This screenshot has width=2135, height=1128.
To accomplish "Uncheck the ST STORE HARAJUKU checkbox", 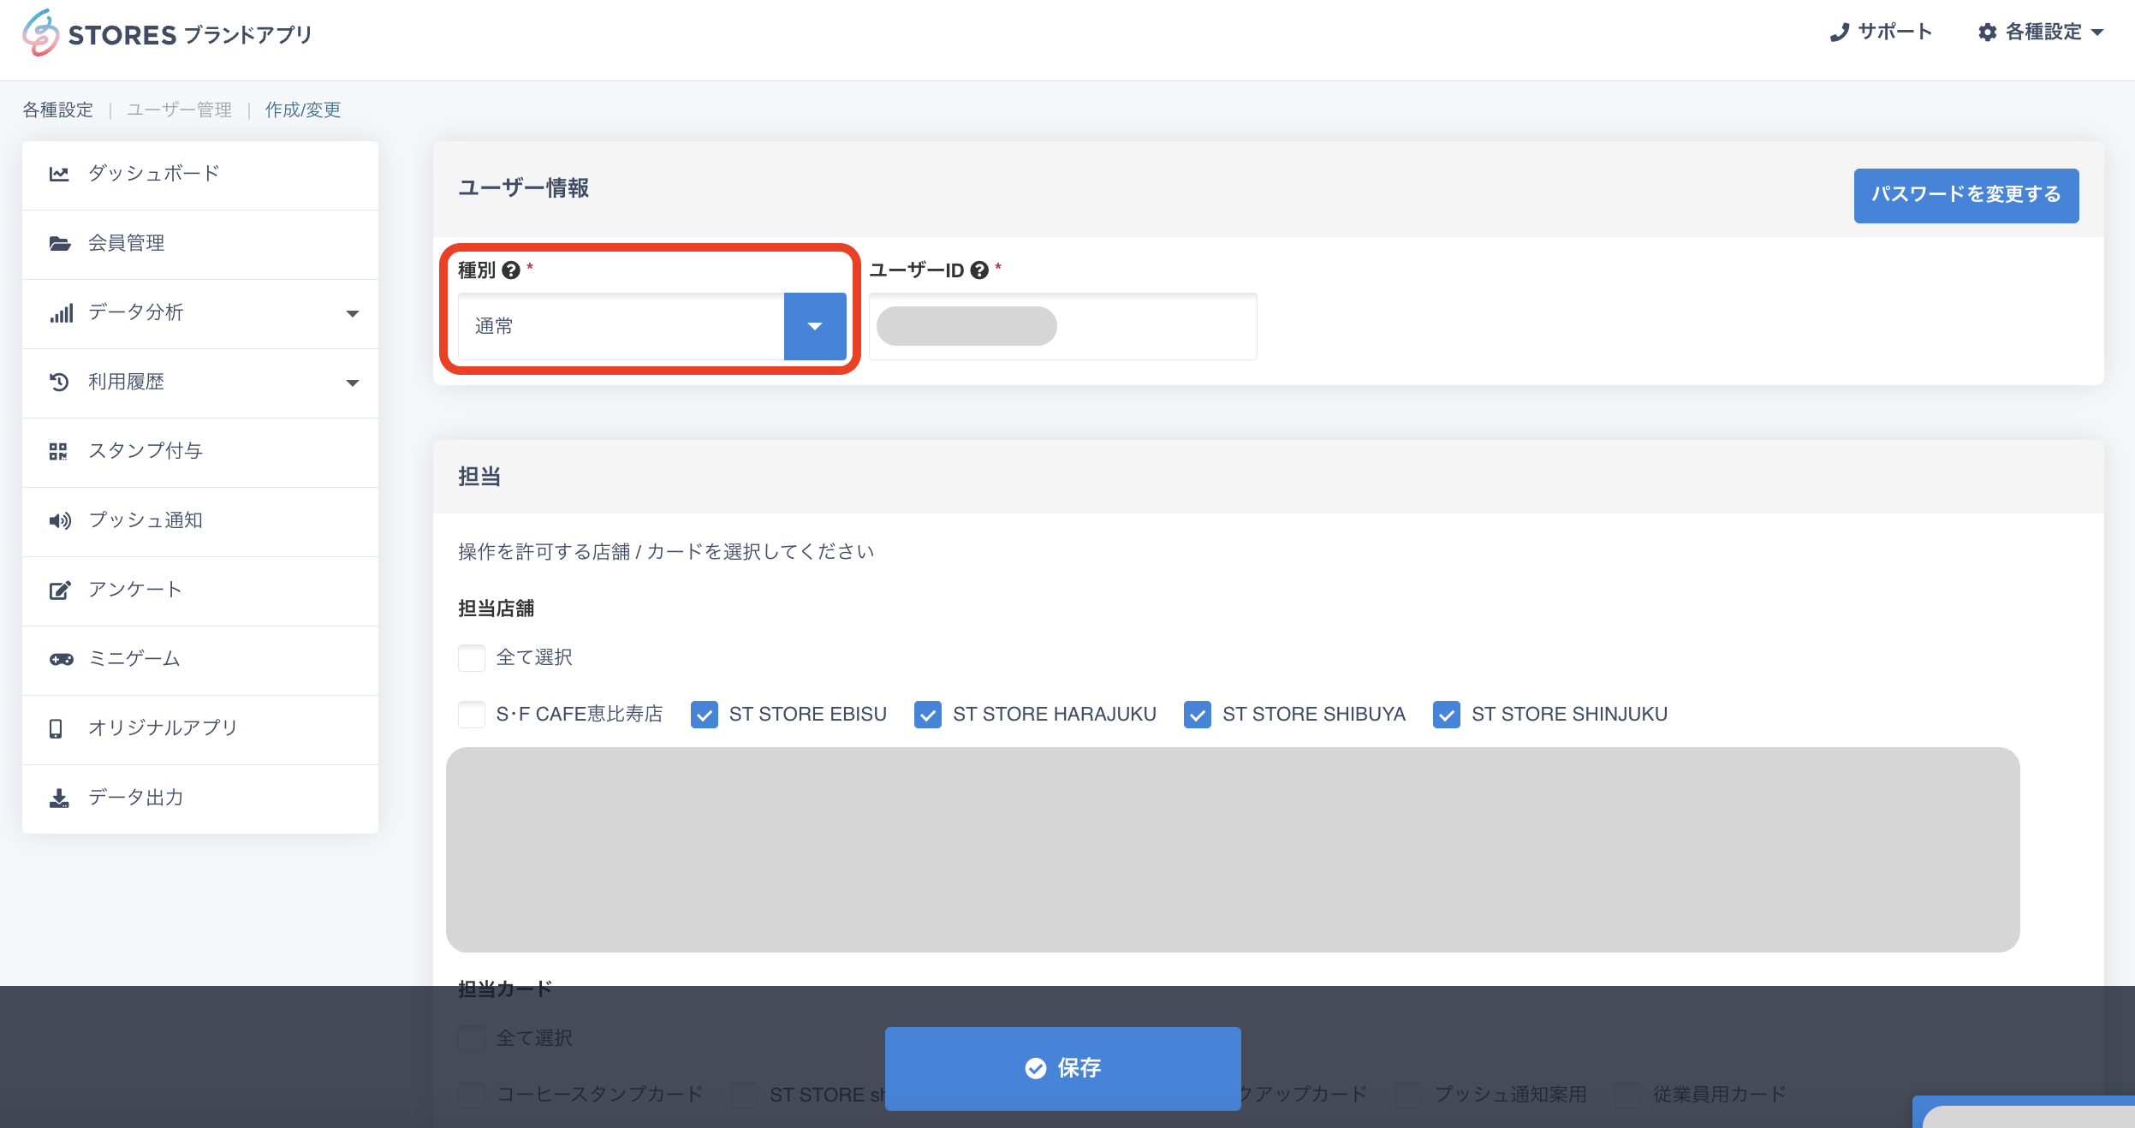I will pyautogui.click(x=927, y=714).
